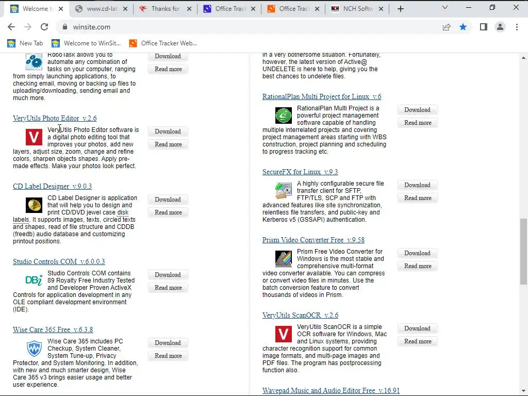Open Studio Controls COM v.6.0.0.3 link
The height and width of the screenshot is (396, 528).
pos(59,261)
